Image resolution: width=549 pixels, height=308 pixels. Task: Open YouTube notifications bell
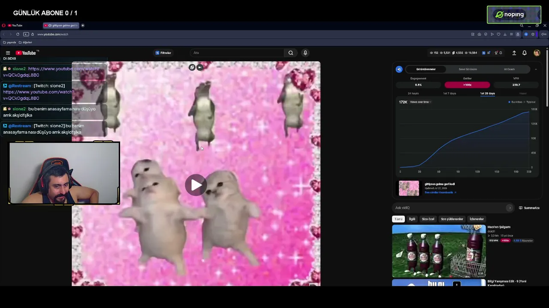pyautogui.click(x=525, y=53)
